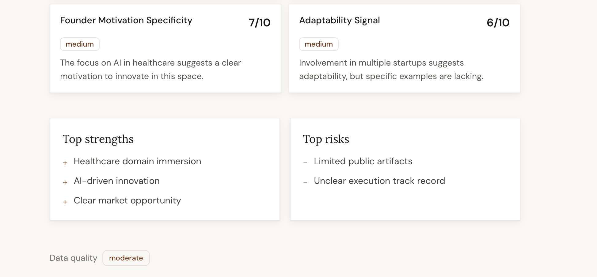
Task: Click the Limited public artifacts risk item
Action: [x=363, y=161]
